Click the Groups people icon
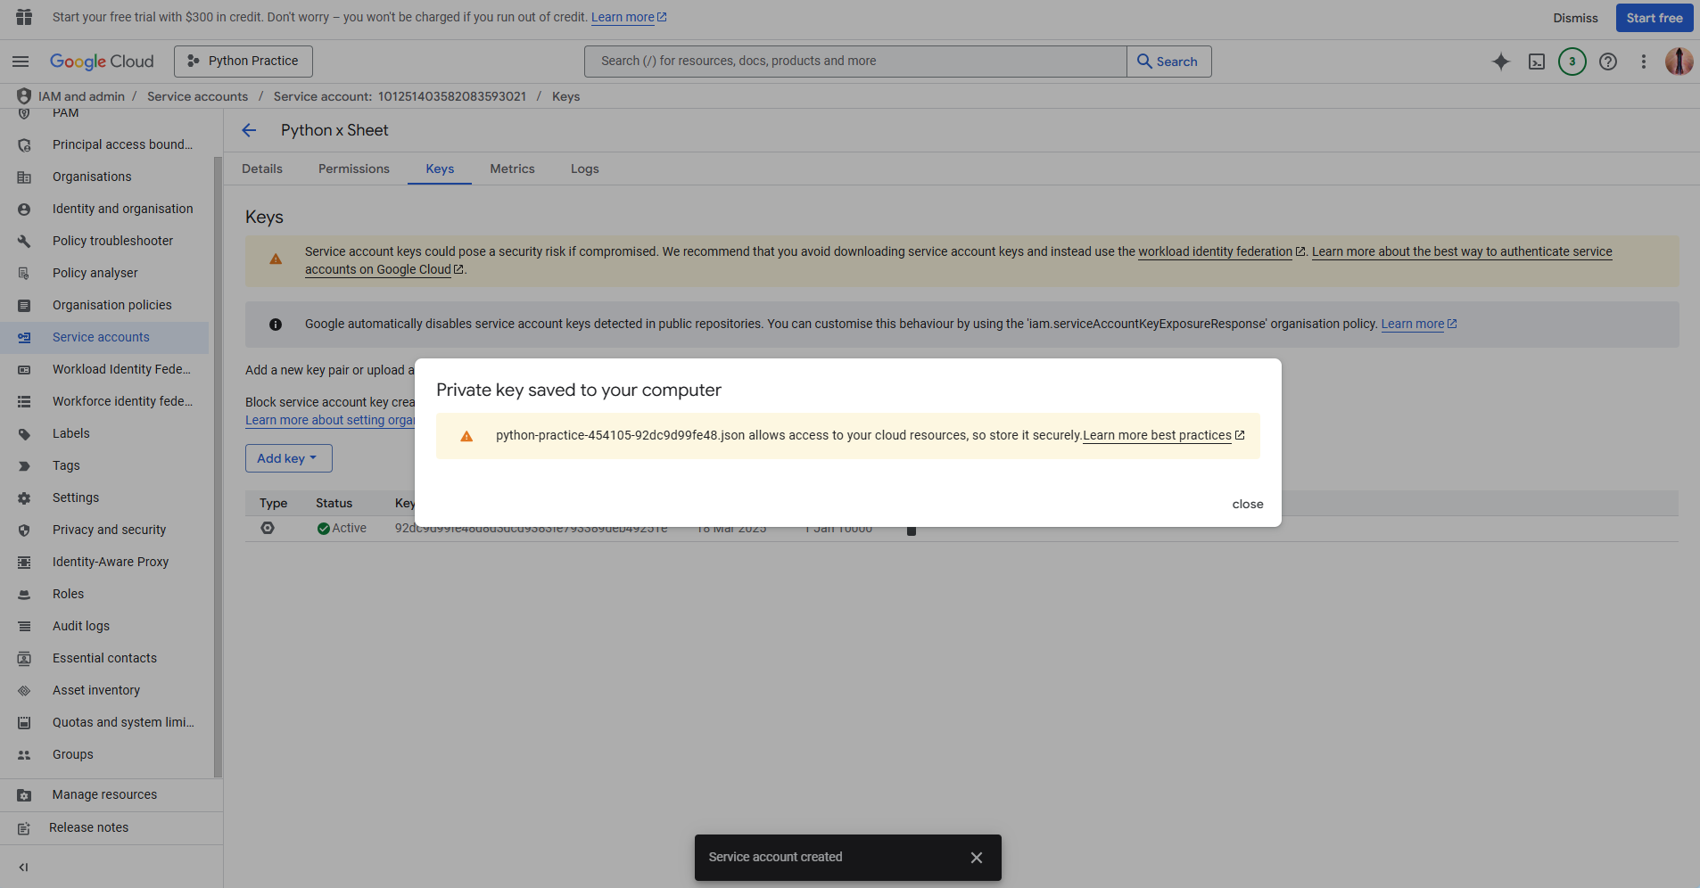Screen dimensions: 1700x888 click(x=24, y=754)
